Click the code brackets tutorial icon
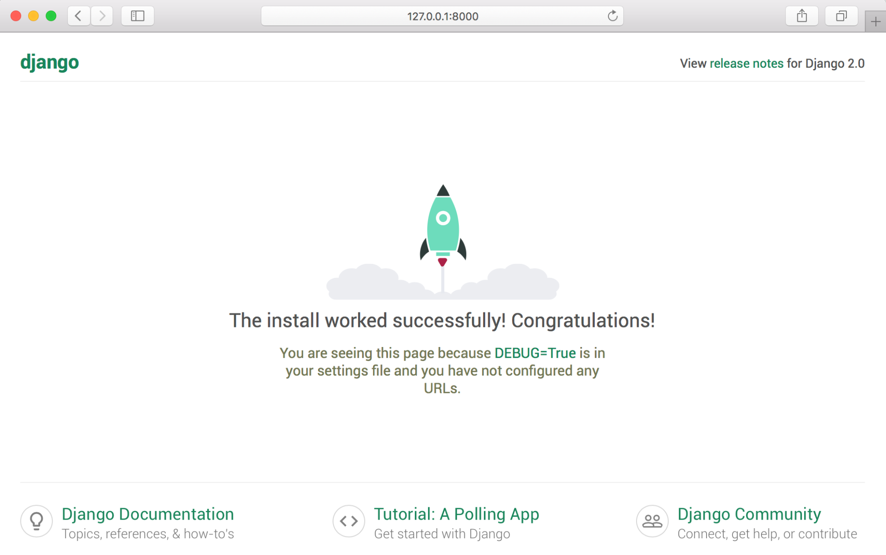The width and height of the screenshot is (886, 555). (348, 521)
